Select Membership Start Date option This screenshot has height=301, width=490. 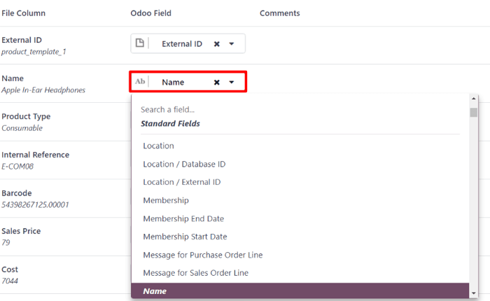(x=185, y=237)
